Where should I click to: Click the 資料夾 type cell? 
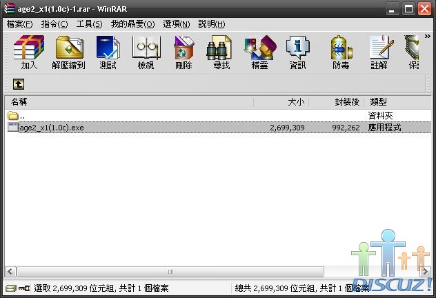pos(380,115)
